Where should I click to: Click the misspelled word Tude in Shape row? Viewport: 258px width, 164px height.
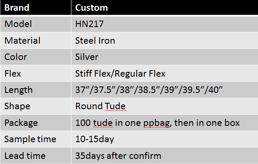[x=115, y=106]
